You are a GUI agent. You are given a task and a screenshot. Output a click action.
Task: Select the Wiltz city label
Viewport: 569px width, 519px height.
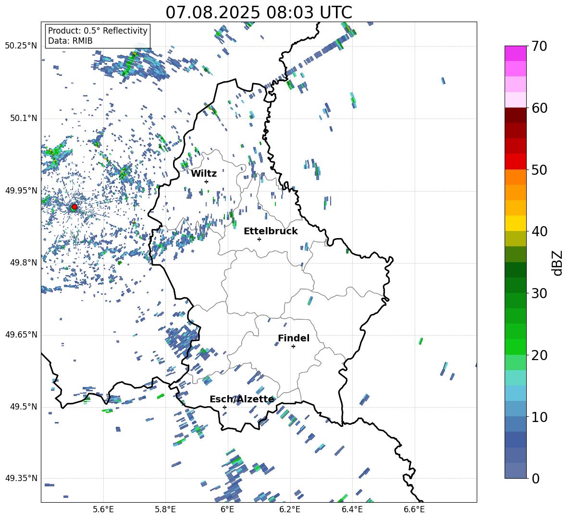[x=204, y=174]
